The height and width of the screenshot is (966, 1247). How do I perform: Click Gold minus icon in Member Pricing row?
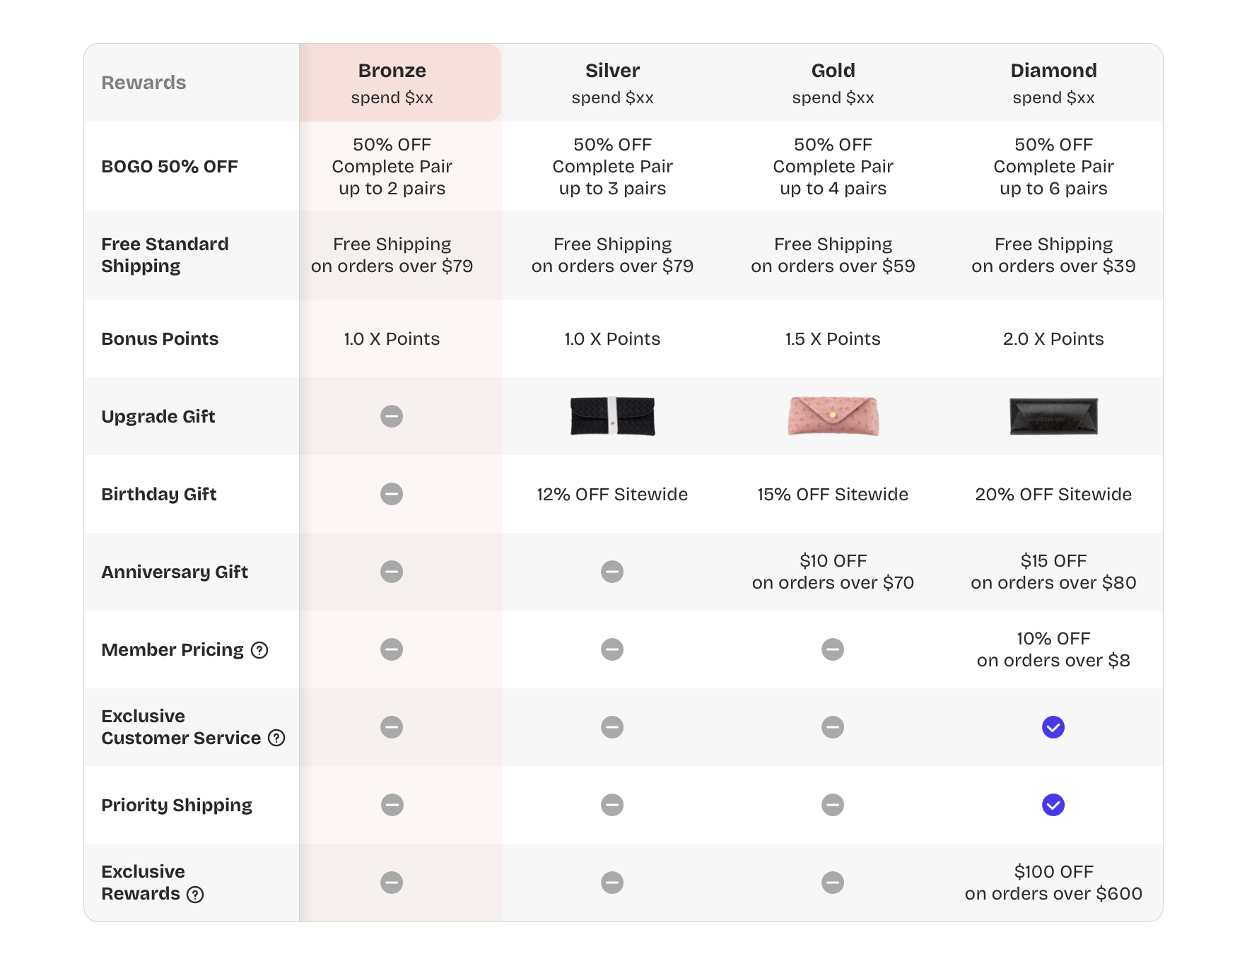(x=833, y=649)
